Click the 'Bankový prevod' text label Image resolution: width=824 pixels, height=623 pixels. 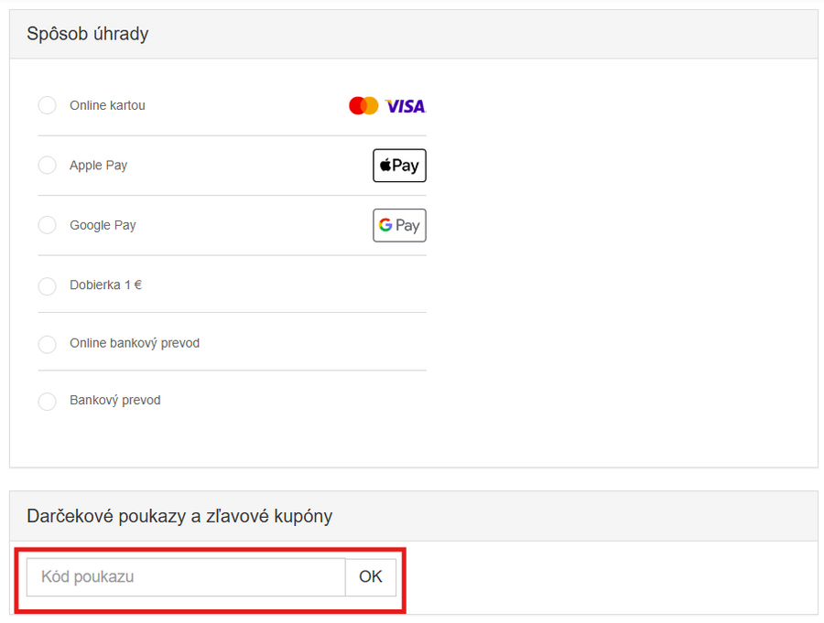(115, 401)
